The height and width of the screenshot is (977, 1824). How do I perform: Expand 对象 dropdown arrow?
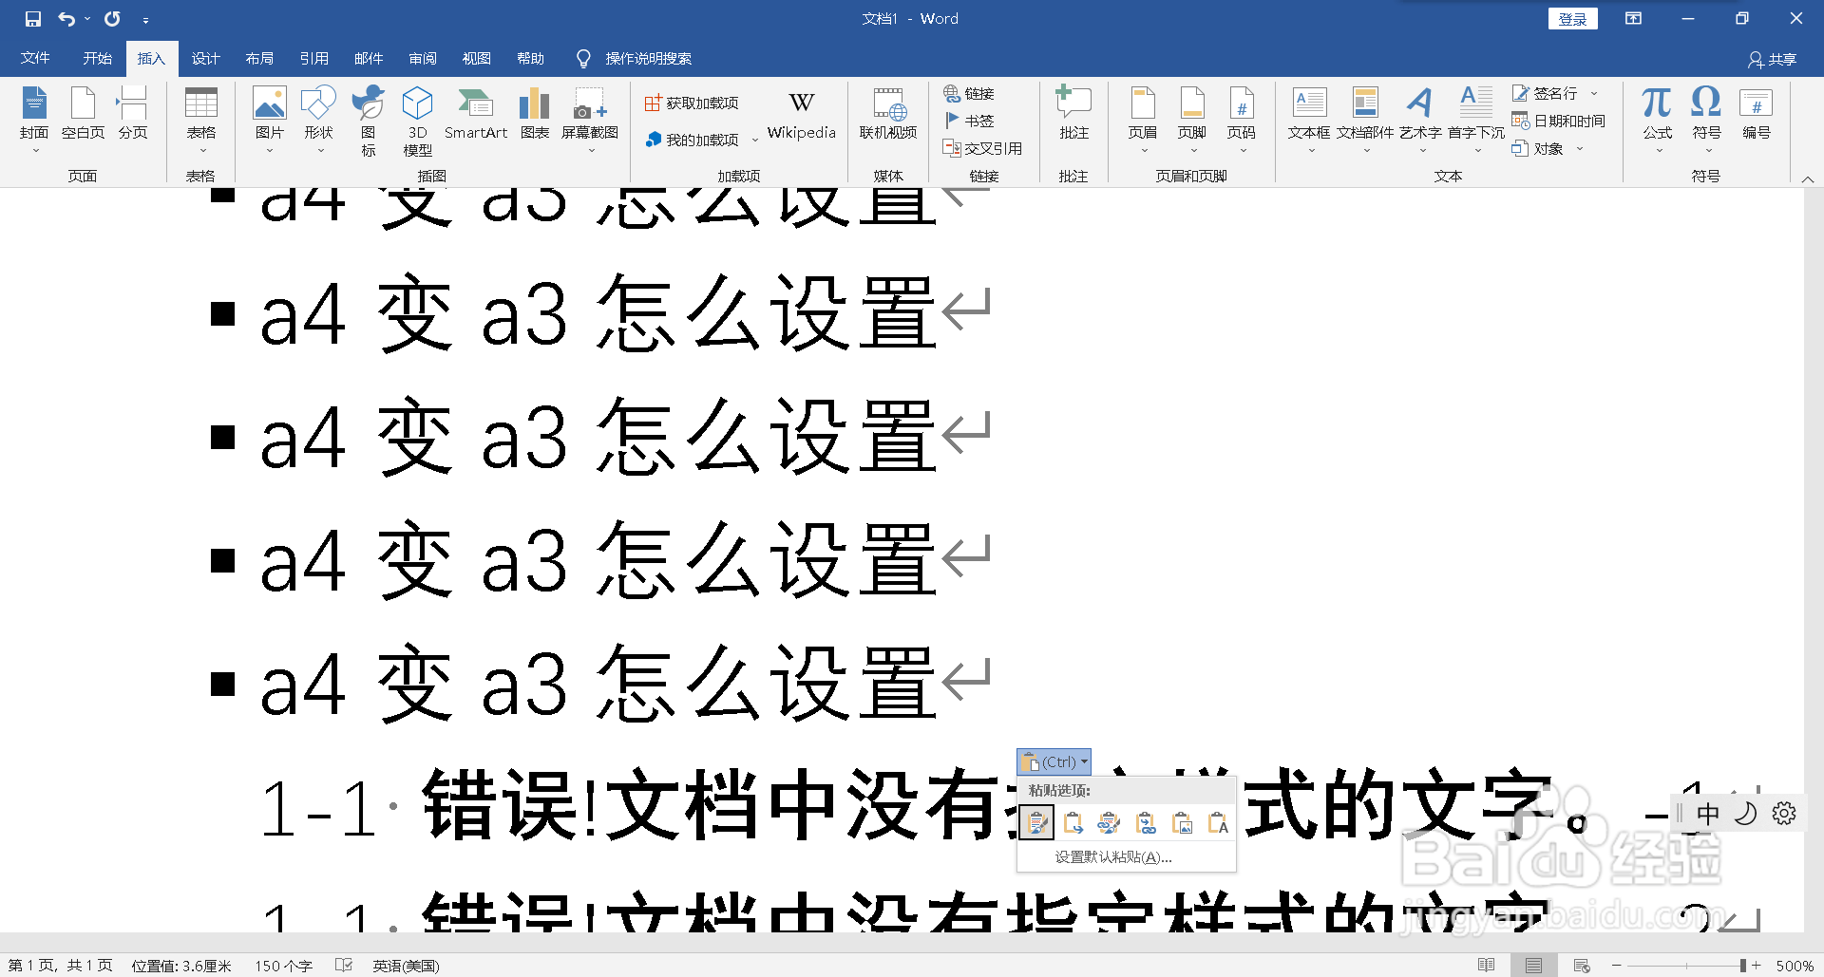tap(1580, 148)
